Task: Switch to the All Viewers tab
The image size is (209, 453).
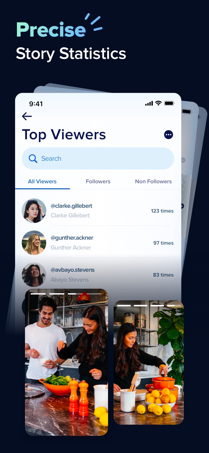Action: [42, 182]
